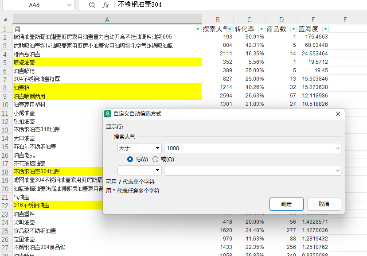Click the zoom magnifier icon in formula bar
Image resolution: width=367 pixels, height=256 pixels.
92,5
